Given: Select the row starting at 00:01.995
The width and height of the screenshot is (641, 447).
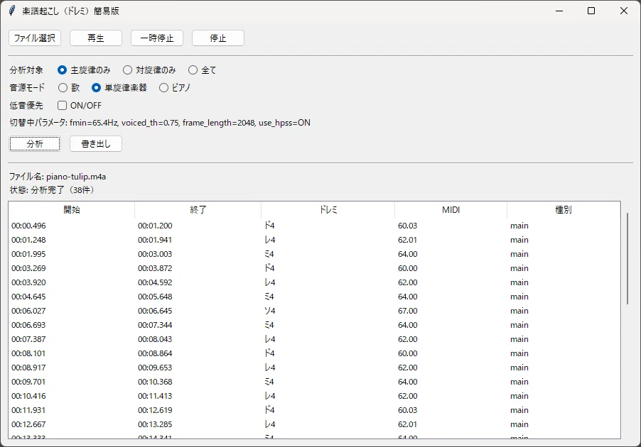Looking at the screenshot, I should [x=314, y=254].
